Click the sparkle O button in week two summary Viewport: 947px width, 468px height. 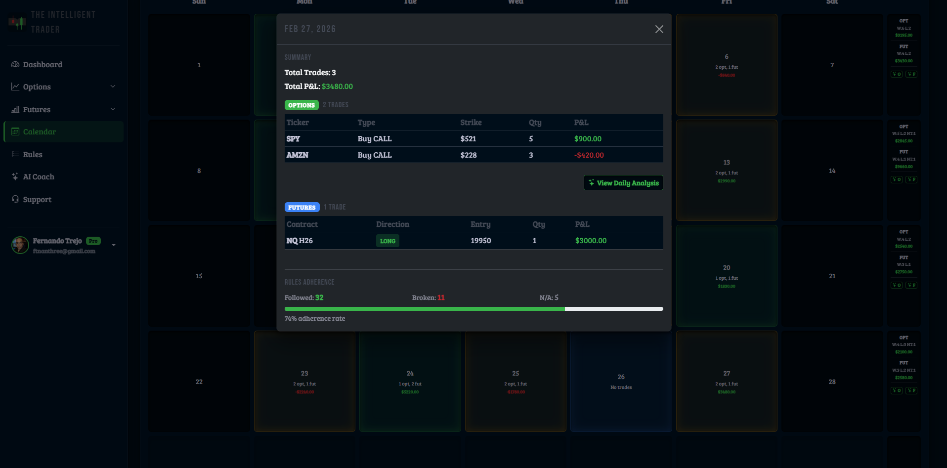[x=896, y=179]
